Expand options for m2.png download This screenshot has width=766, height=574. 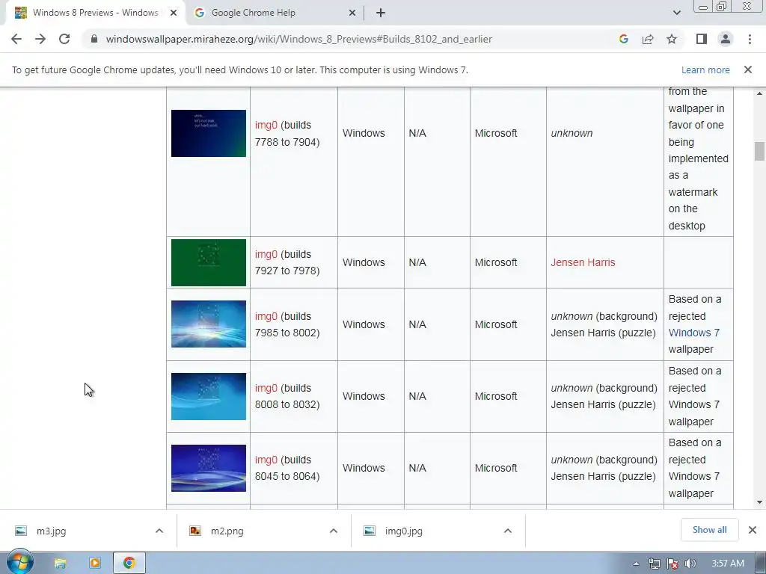coord(334,531)
